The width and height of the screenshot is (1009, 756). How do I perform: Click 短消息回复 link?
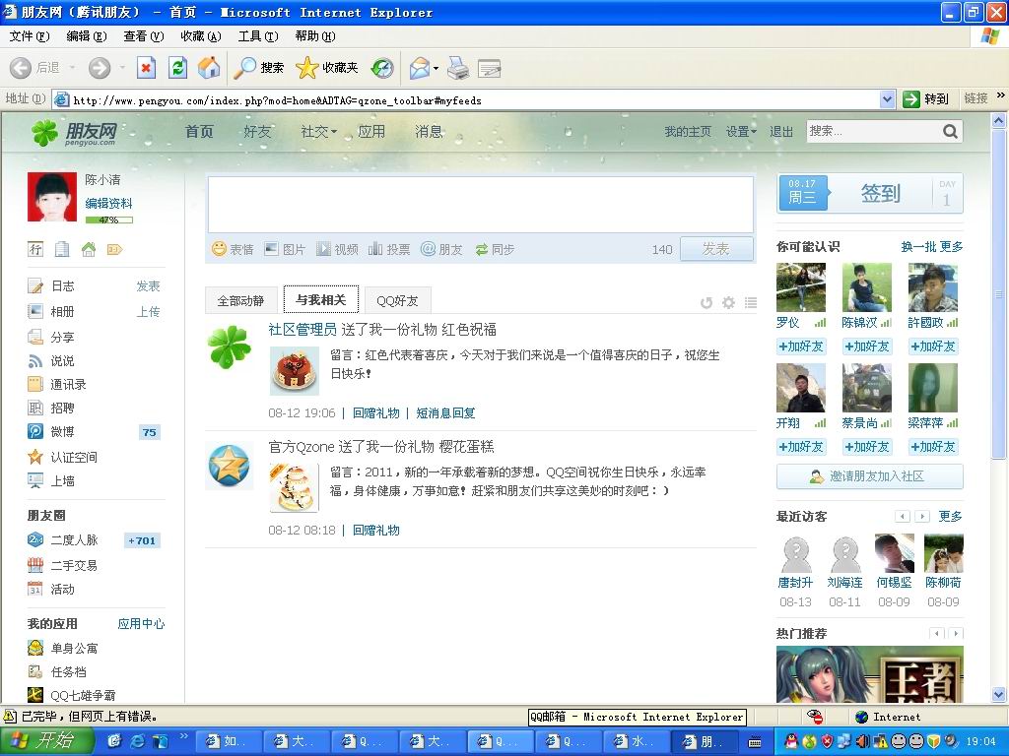(445, 412)
